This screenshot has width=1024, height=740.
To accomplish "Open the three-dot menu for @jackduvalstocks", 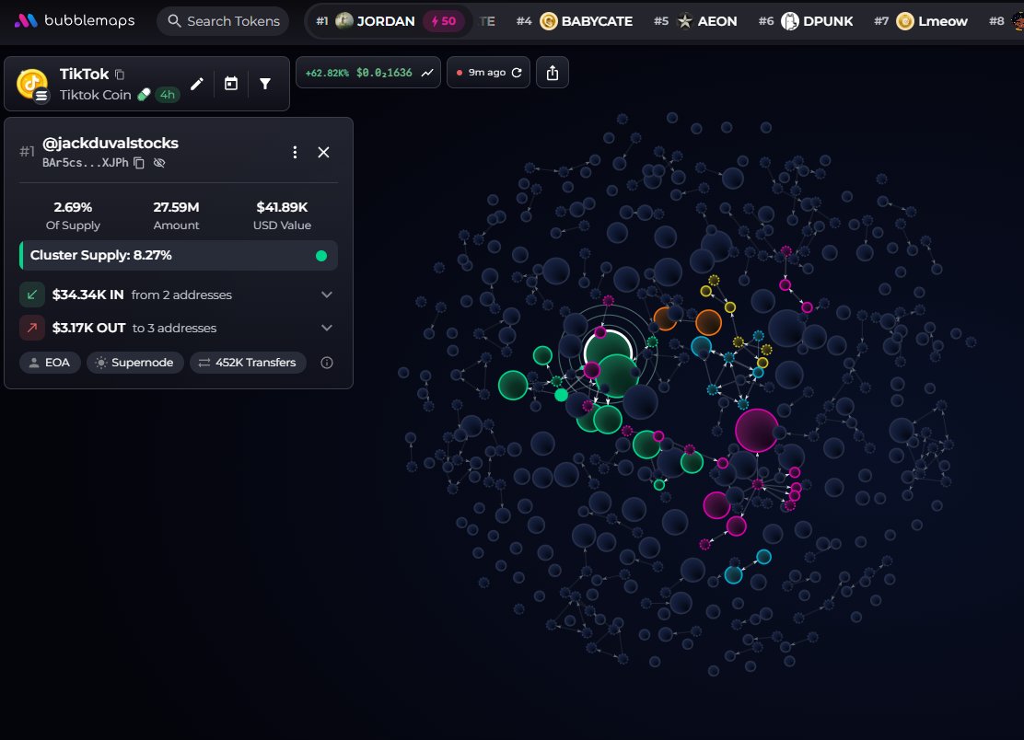I will pos(296,152).
